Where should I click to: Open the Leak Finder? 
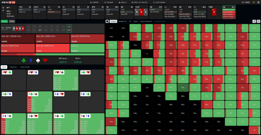coord(159,2)
